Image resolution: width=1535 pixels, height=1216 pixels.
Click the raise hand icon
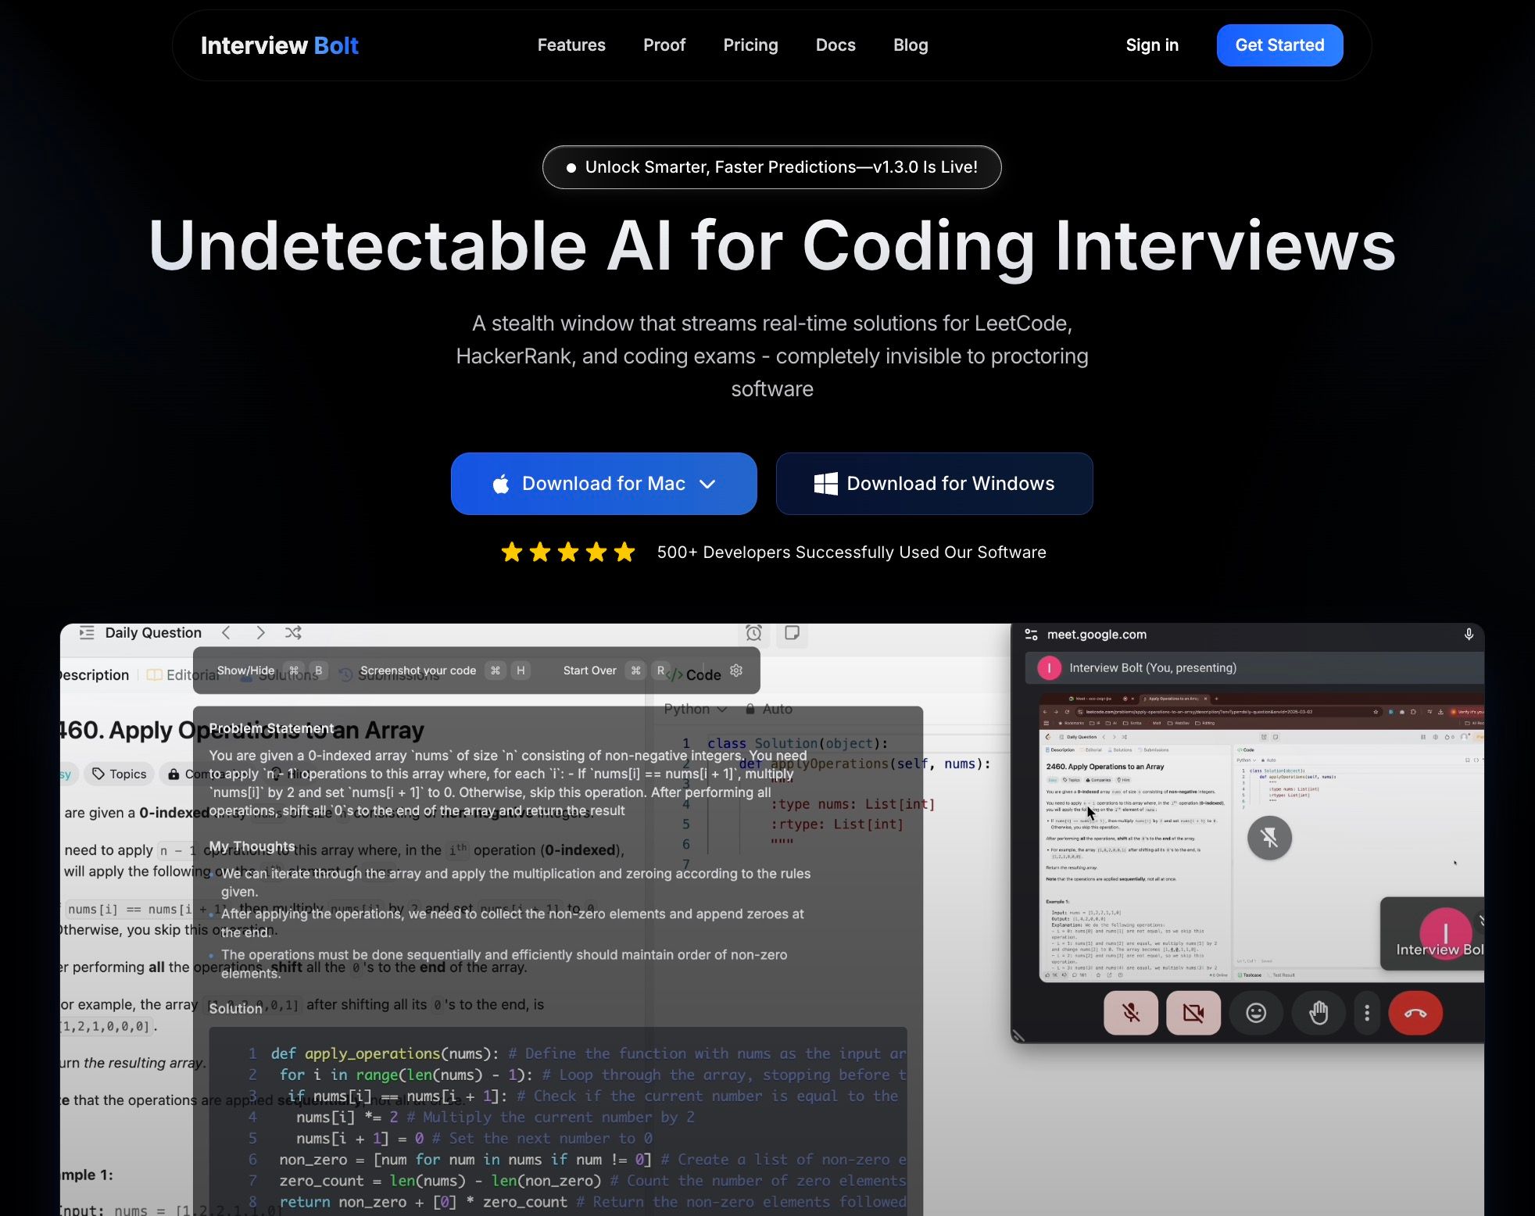click(1319, 1013)
